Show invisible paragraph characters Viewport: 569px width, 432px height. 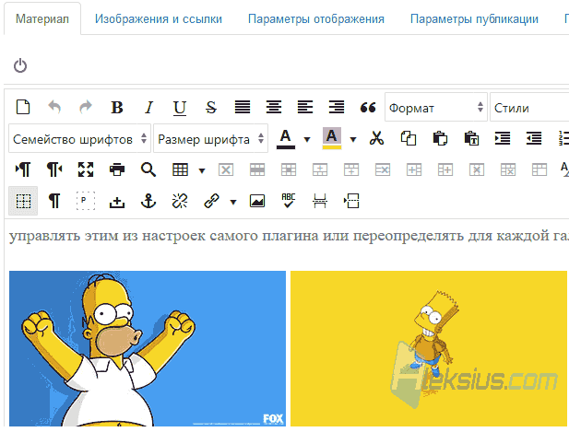point(54,201)
